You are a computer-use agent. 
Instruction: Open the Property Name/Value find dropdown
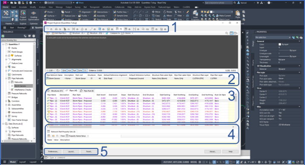tap(77, 136)
